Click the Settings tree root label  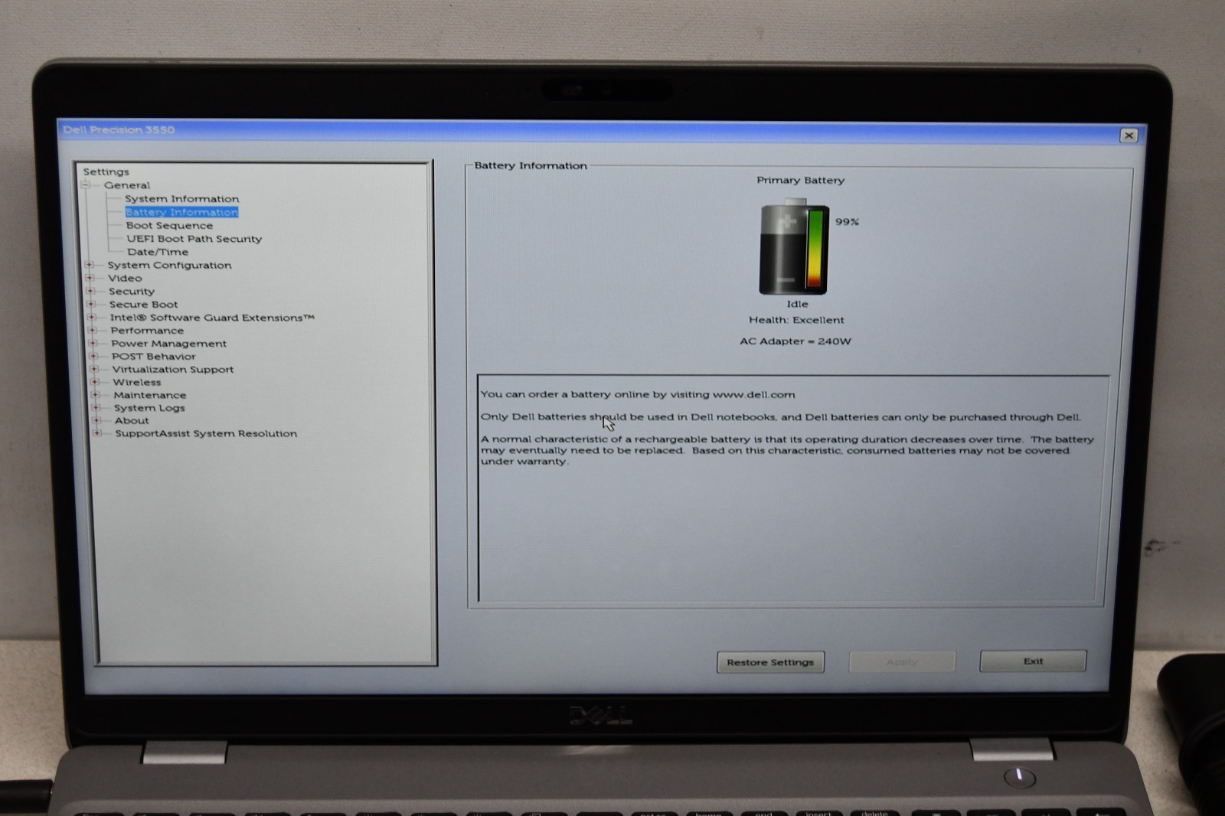coord(106,172)
